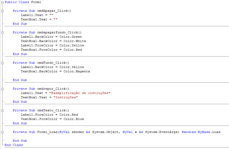Screen dimensions: 229x149
Task: Click the line TextBox1.Text = ""
Action: point(39,19)
